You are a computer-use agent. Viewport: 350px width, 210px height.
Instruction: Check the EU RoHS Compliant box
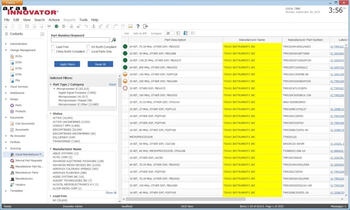[x=89, y=47]
